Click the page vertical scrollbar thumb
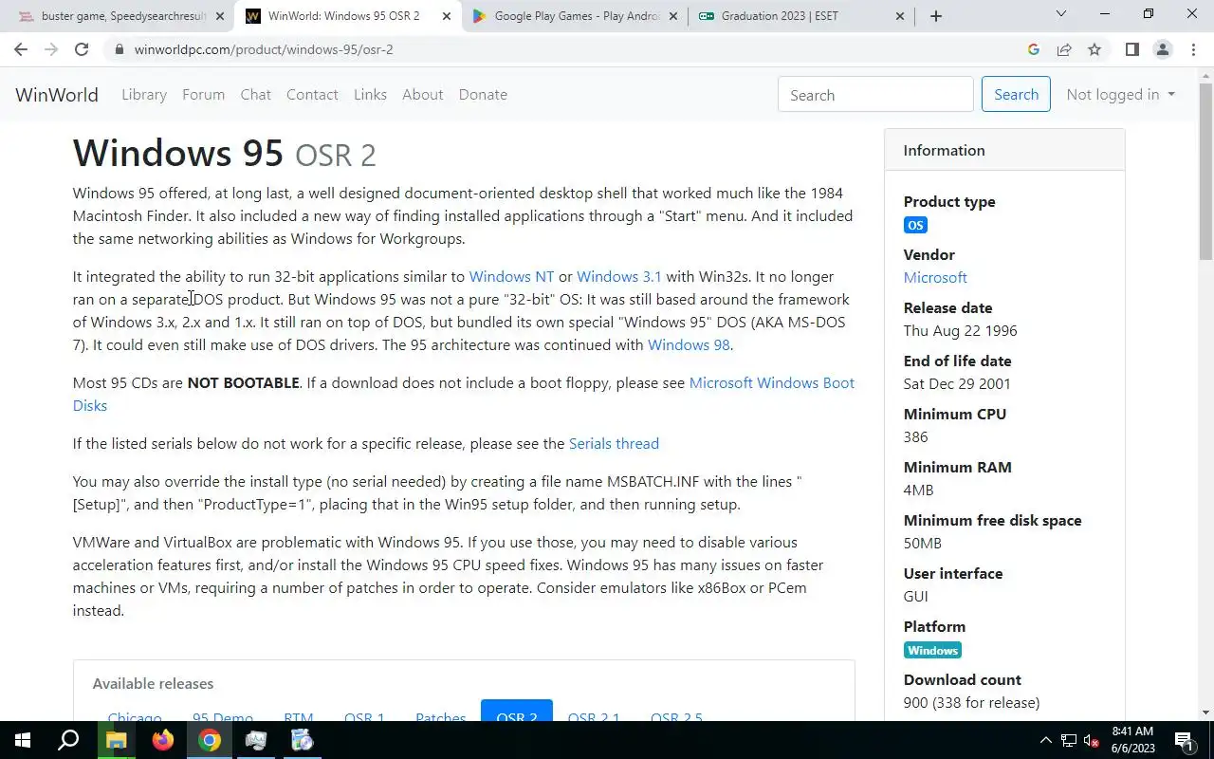 [1205, 171]
